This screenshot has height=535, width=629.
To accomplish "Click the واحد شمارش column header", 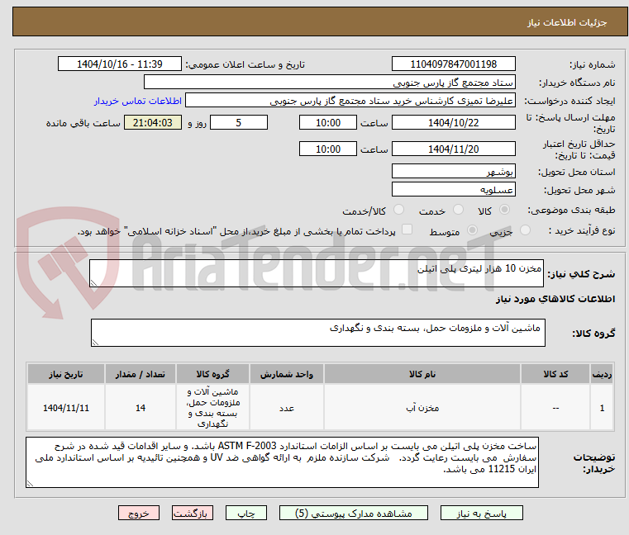I will pos(287,374).
